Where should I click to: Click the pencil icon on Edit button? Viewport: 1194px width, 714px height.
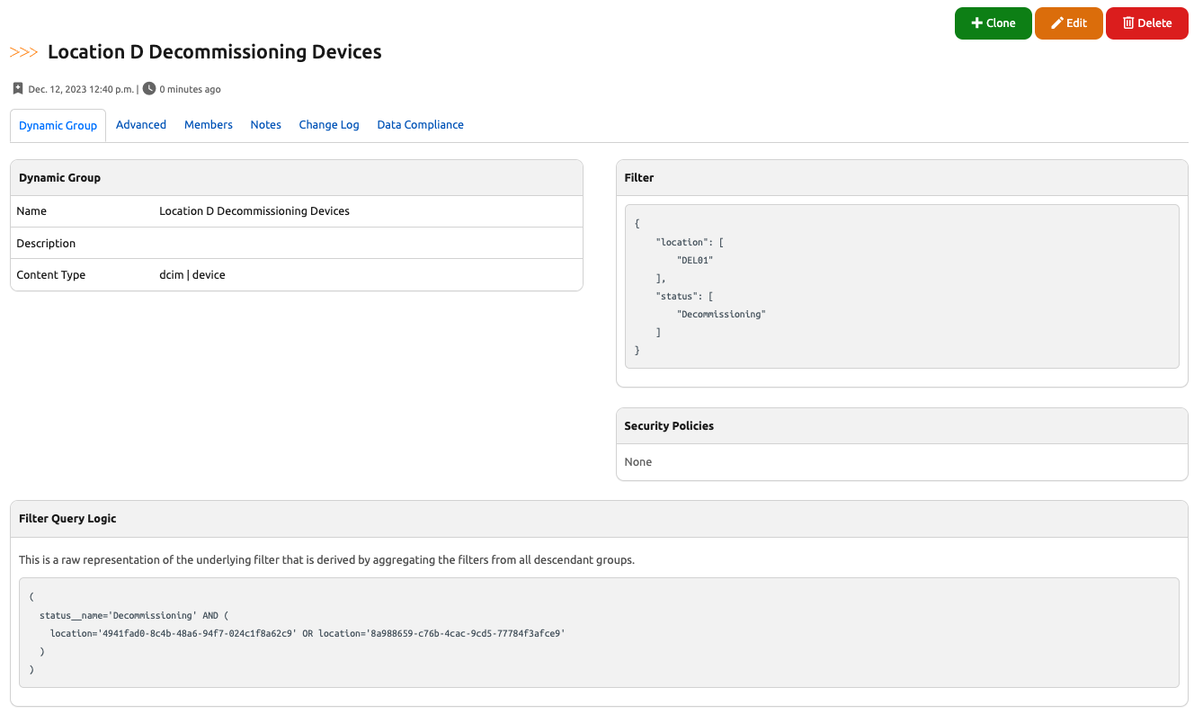pyautogui.click(x=1056, y=23)
